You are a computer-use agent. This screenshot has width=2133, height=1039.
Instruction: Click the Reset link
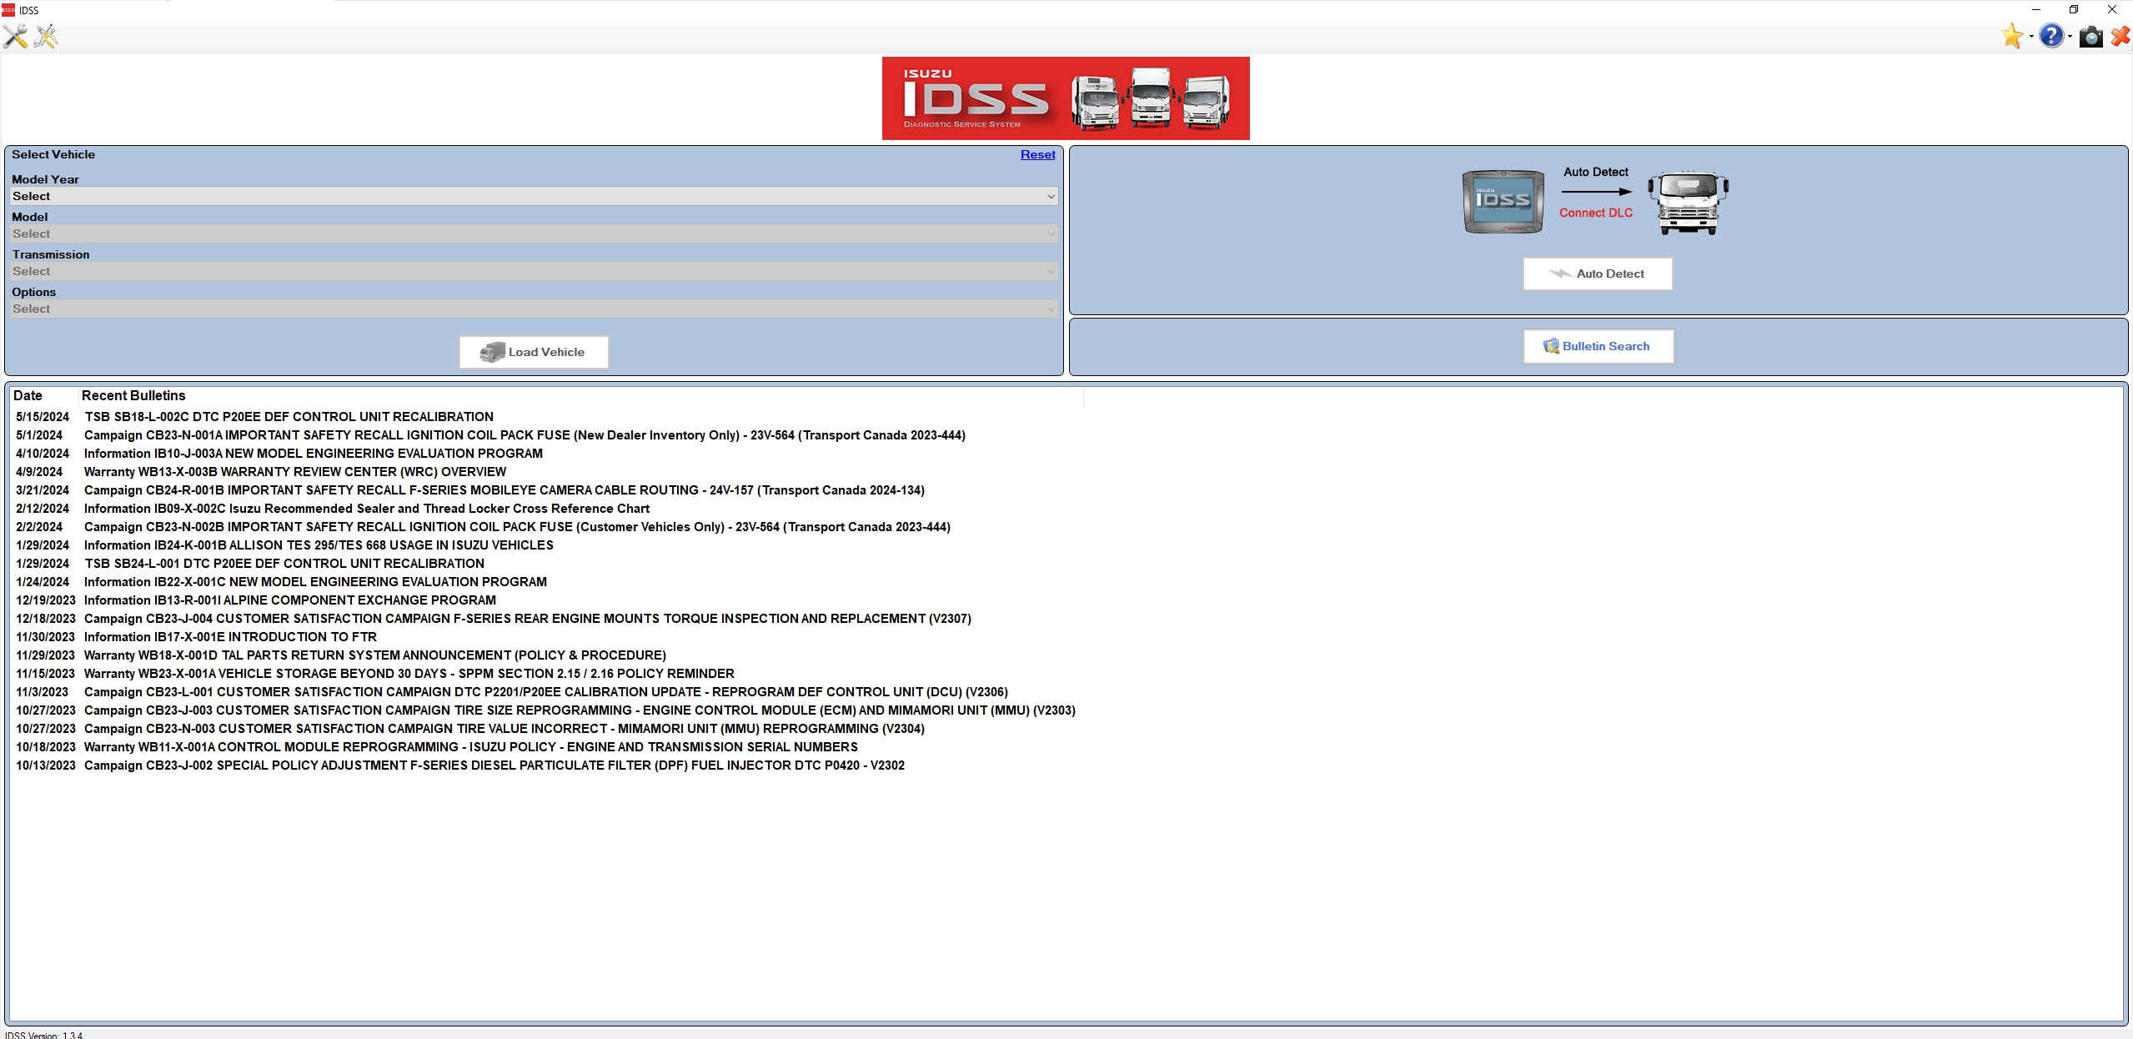coord(1037,154)
